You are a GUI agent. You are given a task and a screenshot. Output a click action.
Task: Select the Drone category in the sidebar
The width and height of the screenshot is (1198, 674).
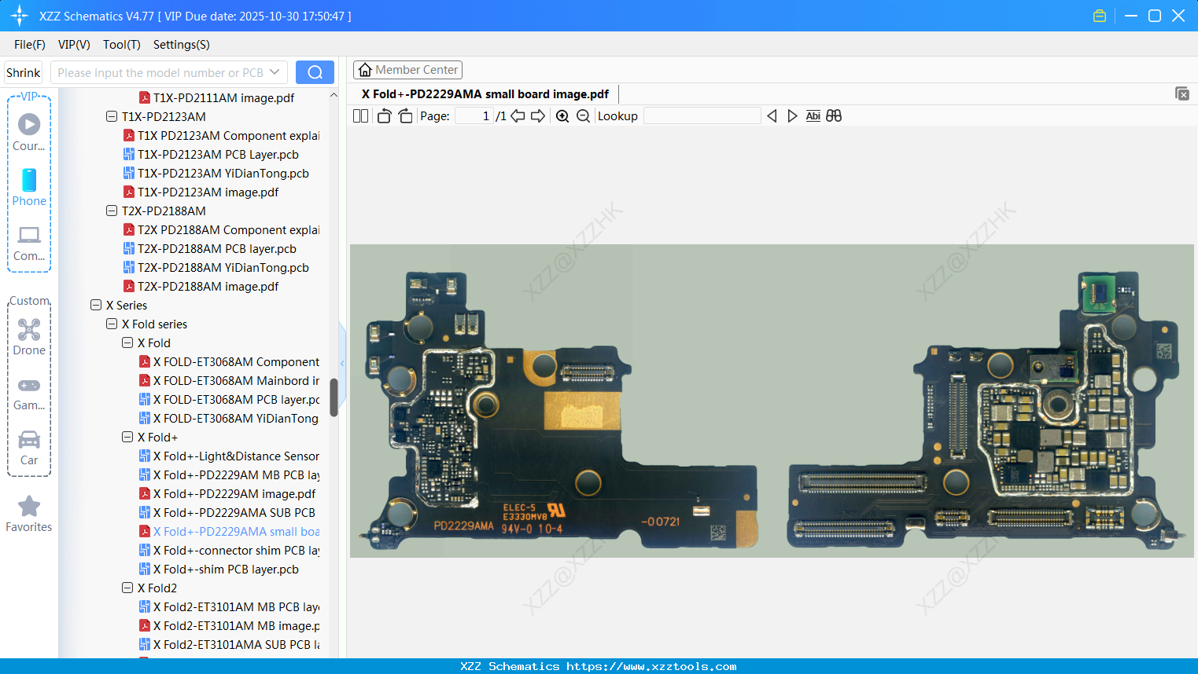coord(29,335)
